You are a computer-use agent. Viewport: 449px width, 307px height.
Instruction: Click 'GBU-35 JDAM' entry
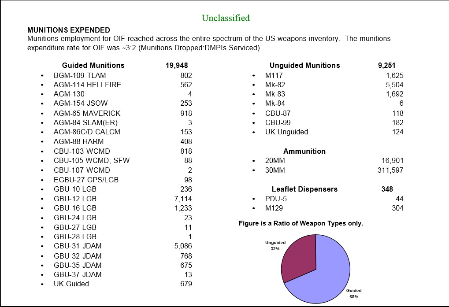[x=78, y=265]
